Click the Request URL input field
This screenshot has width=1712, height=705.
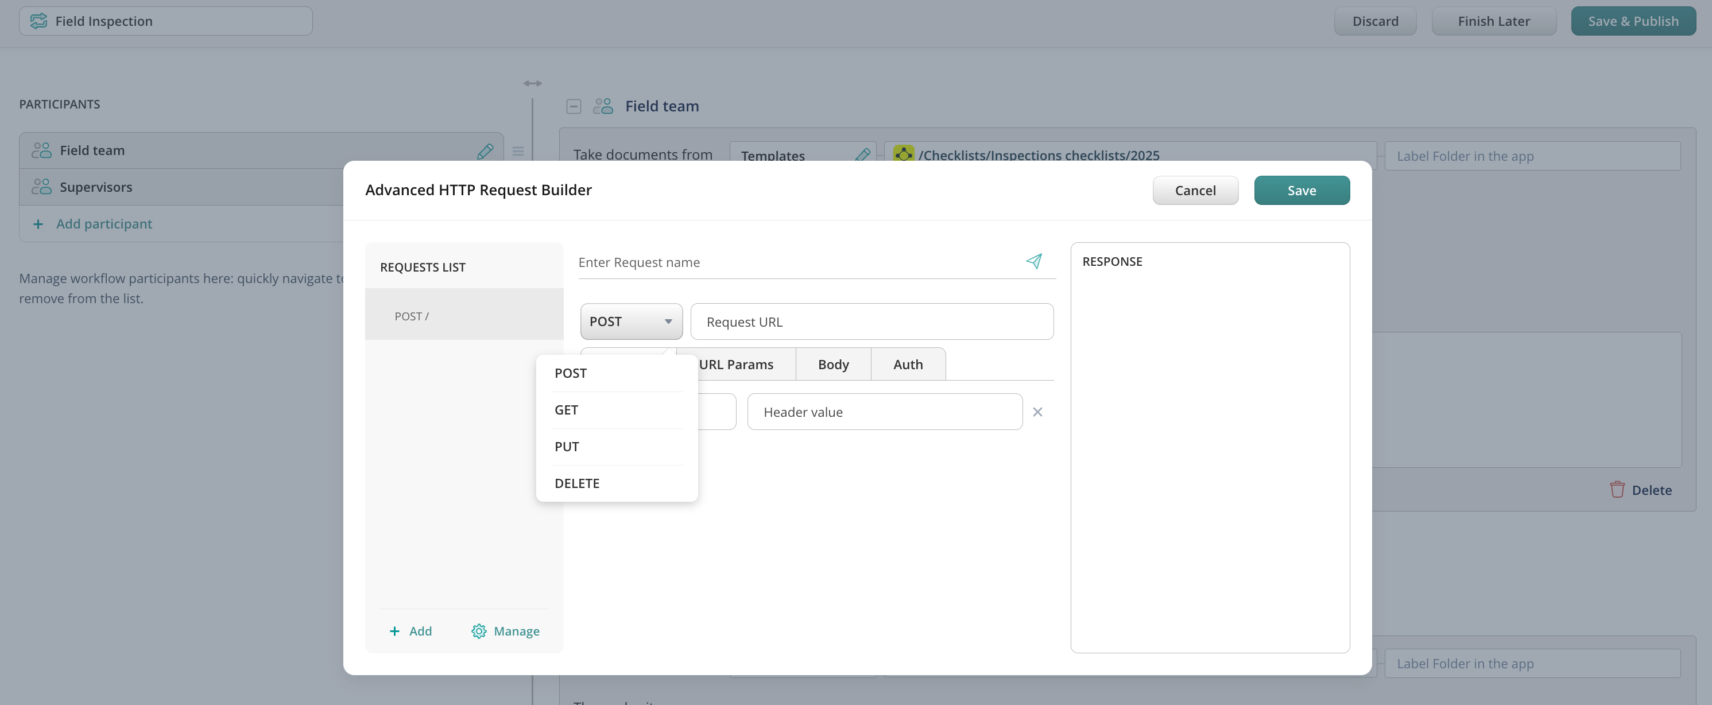872,321
